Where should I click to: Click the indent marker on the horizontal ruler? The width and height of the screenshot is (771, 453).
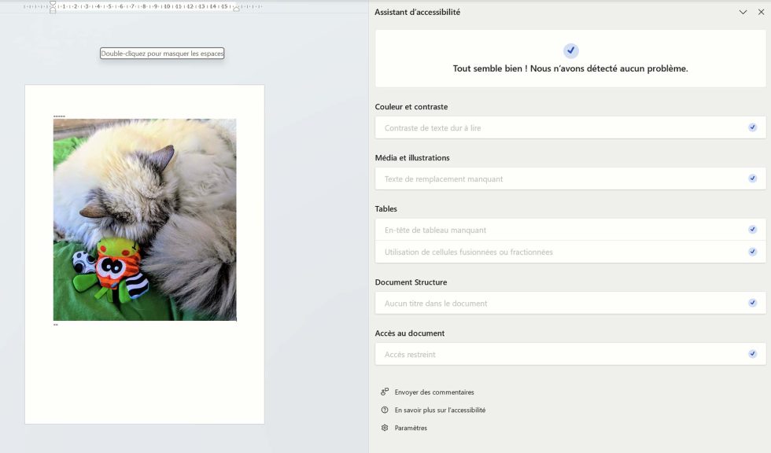click(x=53, y=5)
